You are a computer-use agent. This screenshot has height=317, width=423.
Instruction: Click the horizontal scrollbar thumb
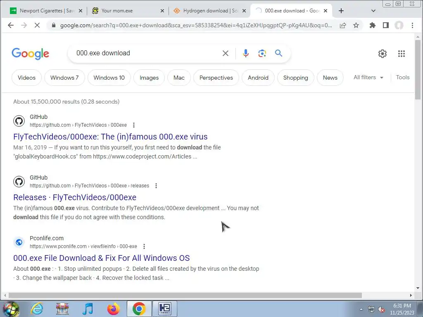[185, 295]
